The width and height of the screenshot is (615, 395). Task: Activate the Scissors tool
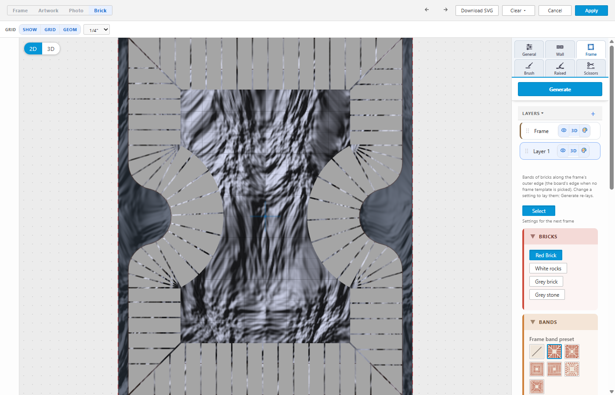point(591,68)
